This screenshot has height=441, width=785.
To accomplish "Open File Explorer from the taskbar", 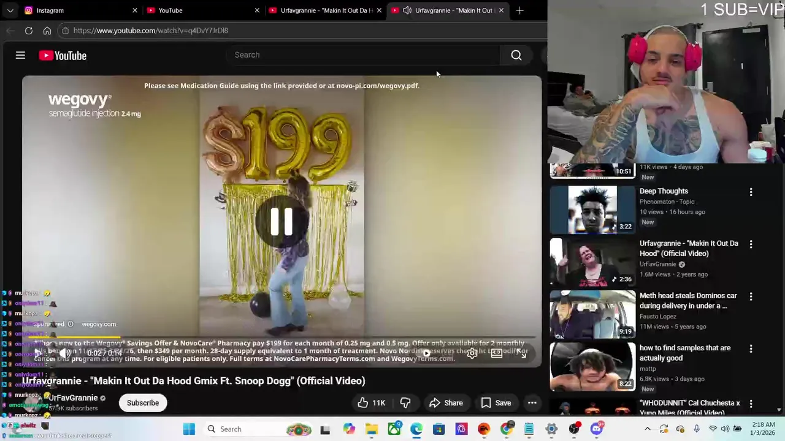I will 372,429.
